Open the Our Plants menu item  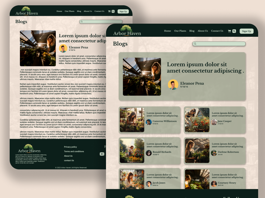click(180, 31)
